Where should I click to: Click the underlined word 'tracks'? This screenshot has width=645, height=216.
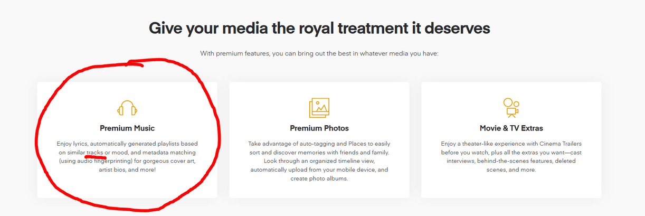(95, 153)
